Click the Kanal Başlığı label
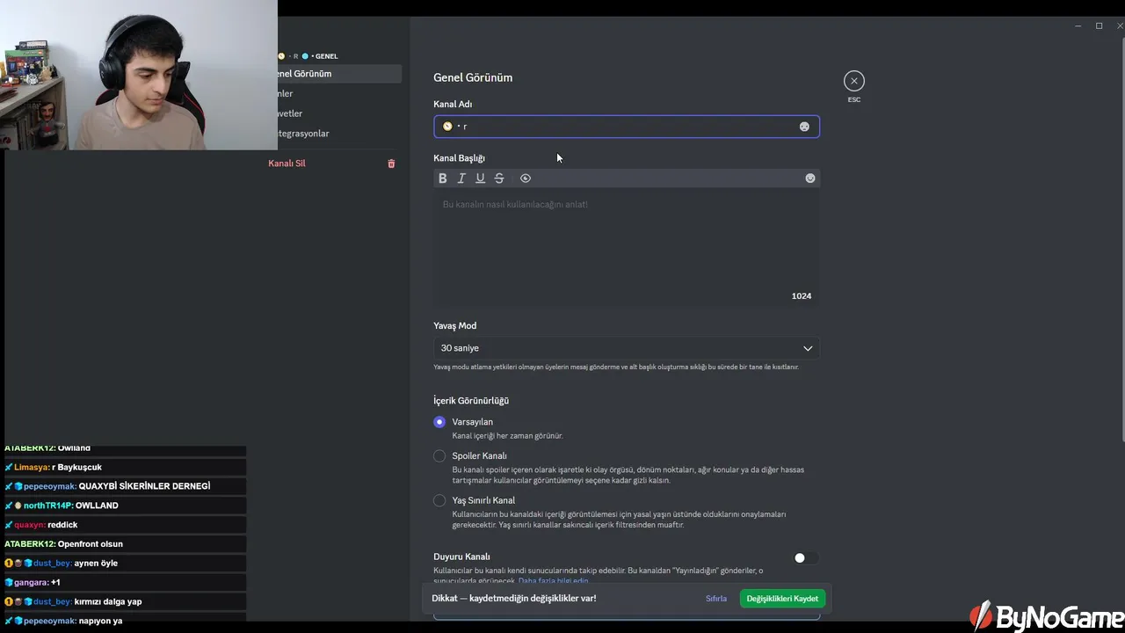 coord(459,158)
